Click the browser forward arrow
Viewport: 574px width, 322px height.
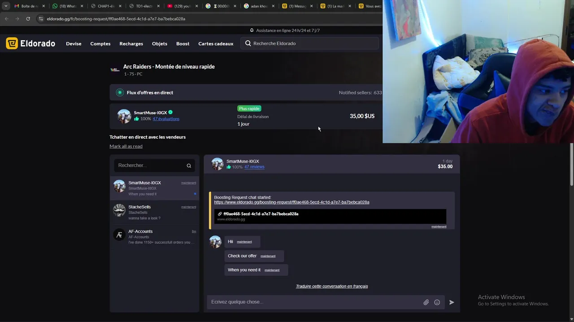point(17,19)
